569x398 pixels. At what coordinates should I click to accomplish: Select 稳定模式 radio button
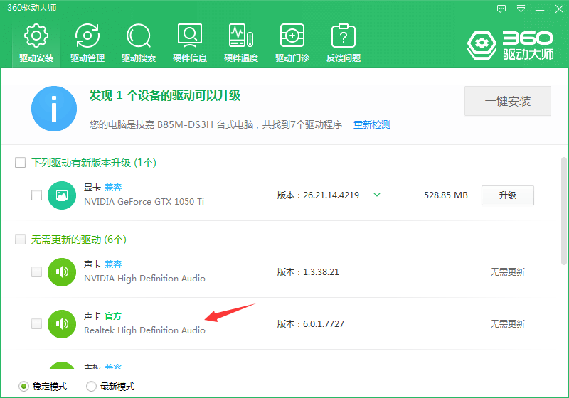pyautogui.click(x=24, y=387)
